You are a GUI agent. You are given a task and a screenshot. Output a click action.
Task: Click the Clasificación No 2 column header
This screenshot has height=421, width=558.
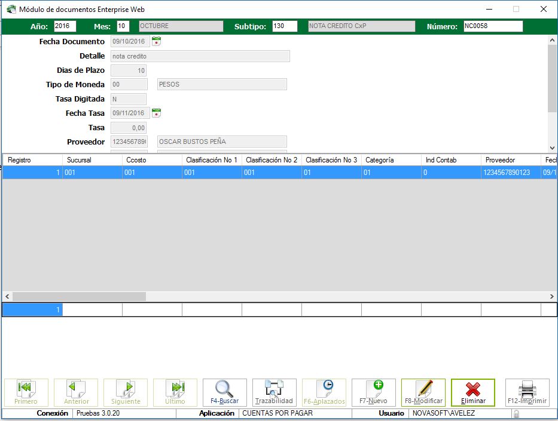pyautogui.click(x=272, y=160)
